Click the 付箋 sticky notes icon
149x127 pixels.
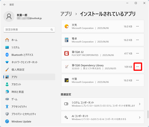(67, 80)
